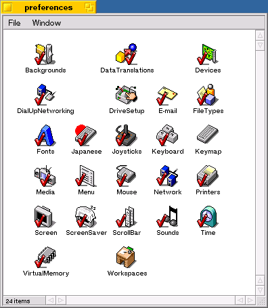This screenshot has height=308, width=268.
Task: Click the DataTranslations label text
Action: click(127, 70)
